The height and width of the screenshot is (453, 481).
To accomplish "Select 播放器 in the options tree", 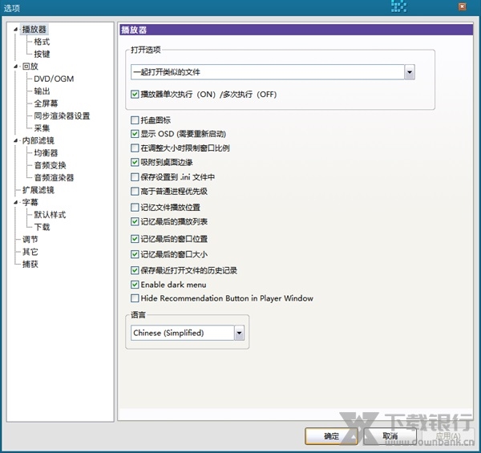I will [x=34, y=30].
